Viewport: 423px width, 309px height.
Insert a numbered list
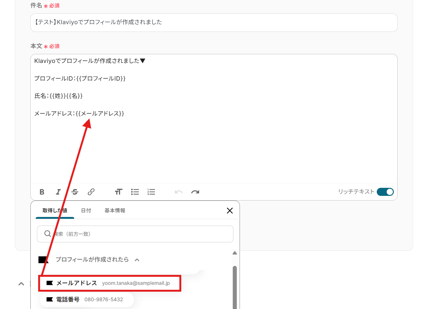[151, 192]
